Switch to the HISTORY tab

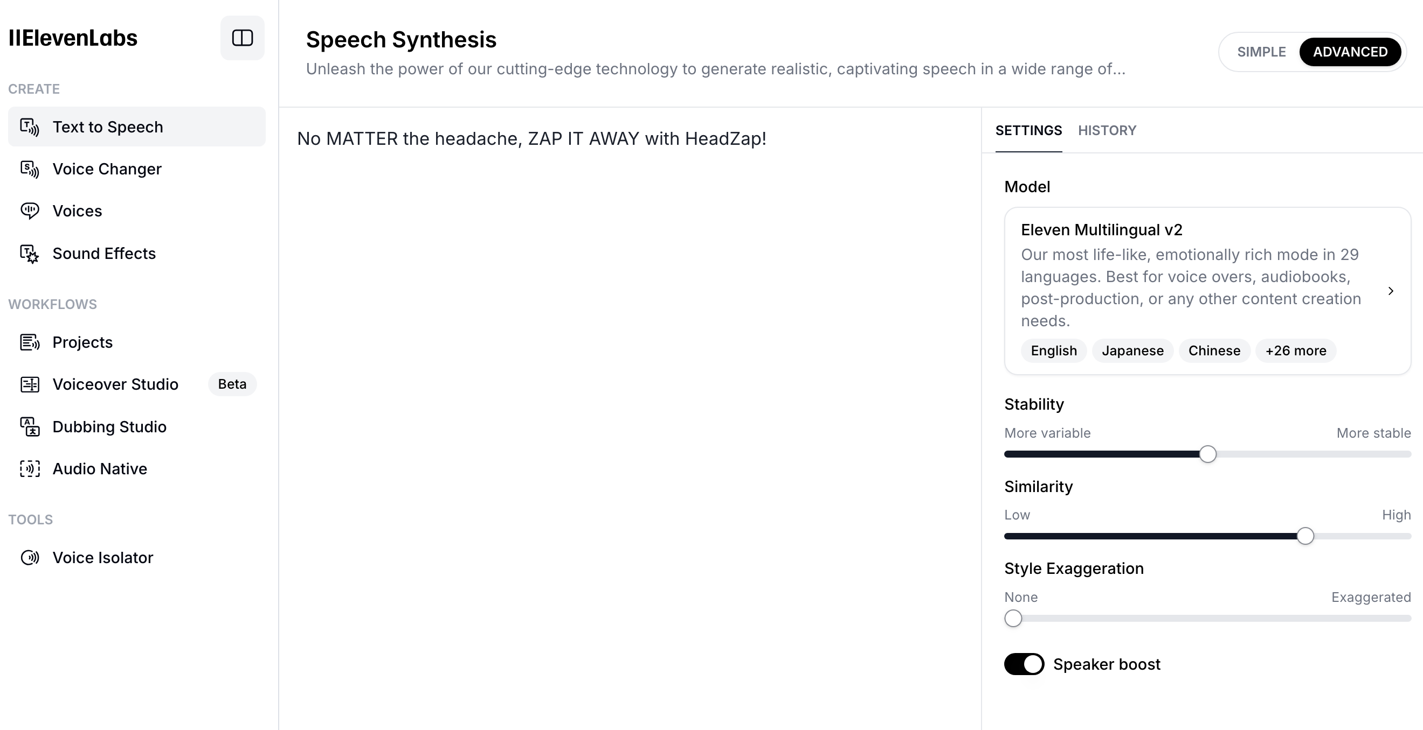(x=1107, y=130)
